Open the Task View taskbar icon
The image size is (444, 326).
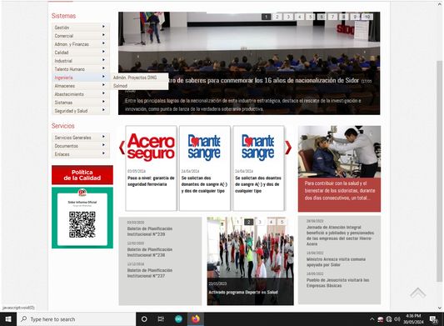click(161, 319)
